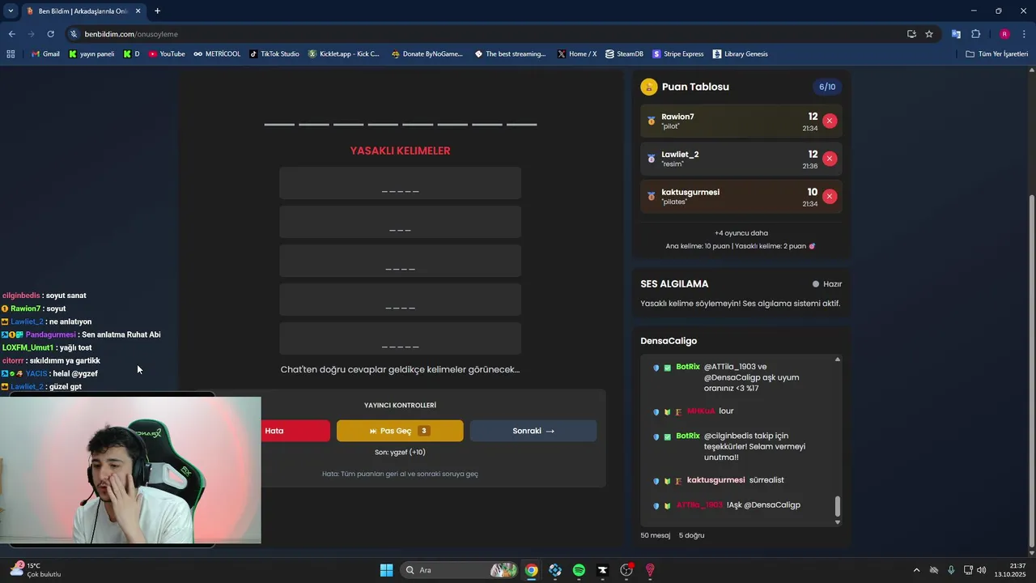1036x583 pixels.
Task: Open Spotify from the taskbar
Action: tap(579, 570)
